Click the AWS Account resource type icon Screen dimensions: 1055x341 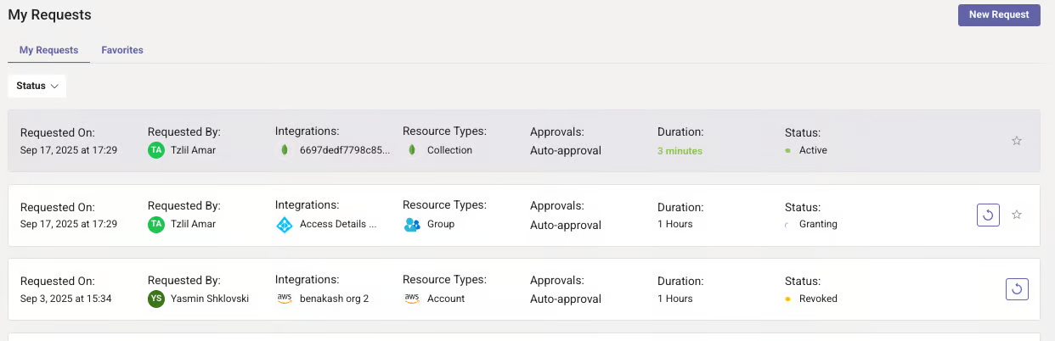tap(412, 299)
